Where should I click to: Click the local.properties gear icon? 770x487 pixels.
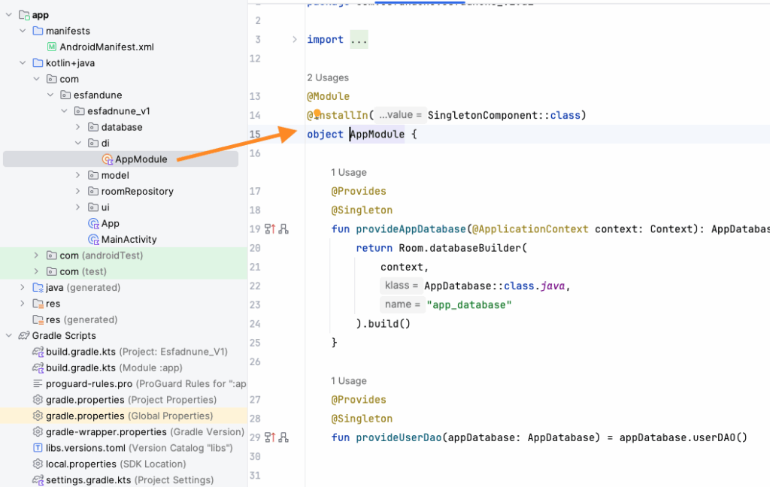click(38, 464)
